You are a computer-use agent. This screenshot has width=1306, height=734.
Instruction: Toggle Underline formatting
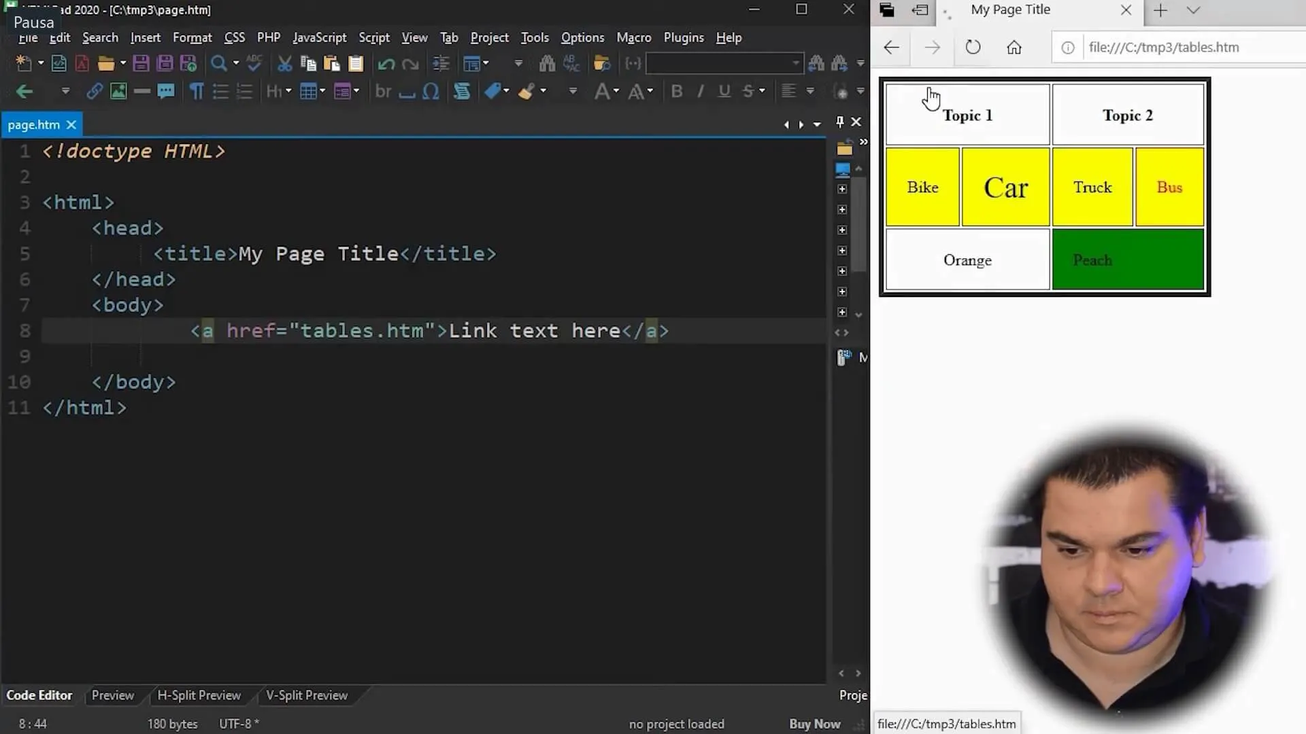click(724, 91)
